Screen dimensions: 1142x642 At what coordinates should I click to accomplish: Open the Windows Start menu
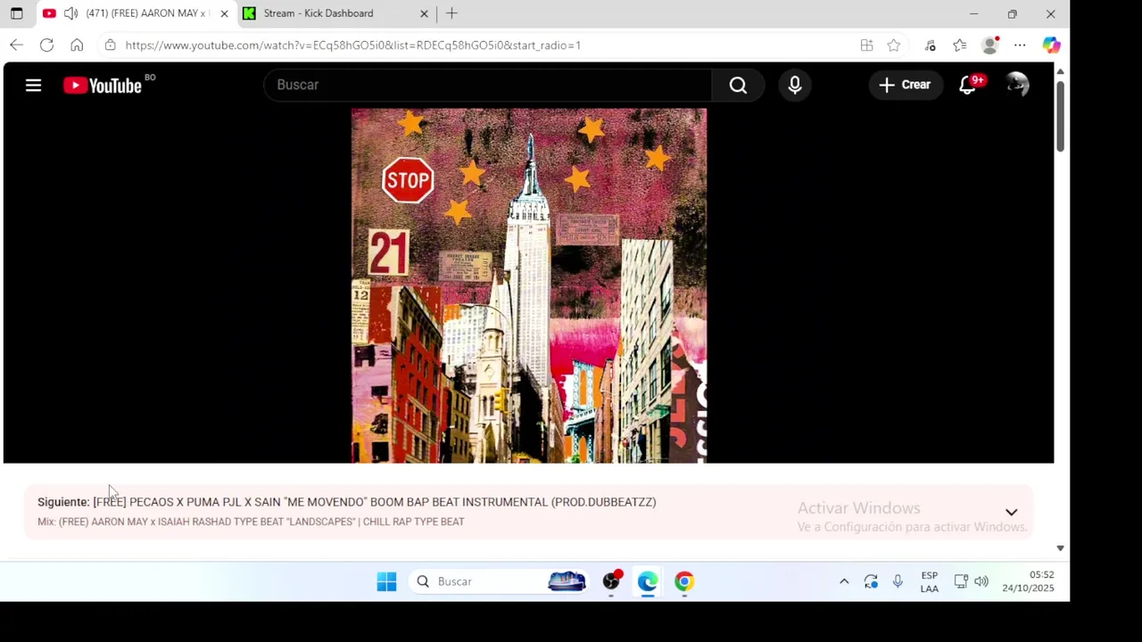coord(386,581)
